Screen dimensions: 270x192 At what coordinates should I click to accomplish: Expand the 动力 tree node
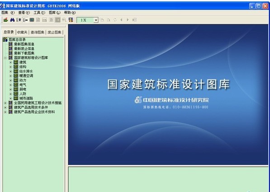pyautogui.click(x=10, y=80)
